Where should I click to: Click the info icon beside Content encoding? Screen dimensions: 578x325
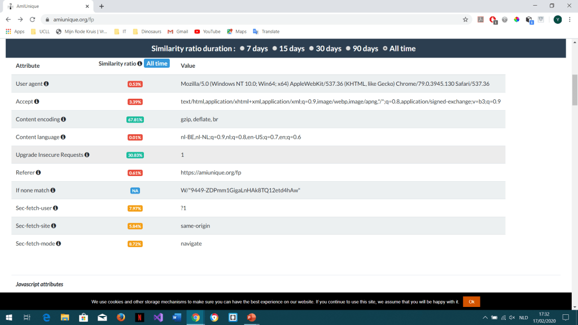[63, 120]
